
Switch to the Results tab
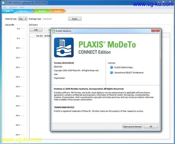57,11
